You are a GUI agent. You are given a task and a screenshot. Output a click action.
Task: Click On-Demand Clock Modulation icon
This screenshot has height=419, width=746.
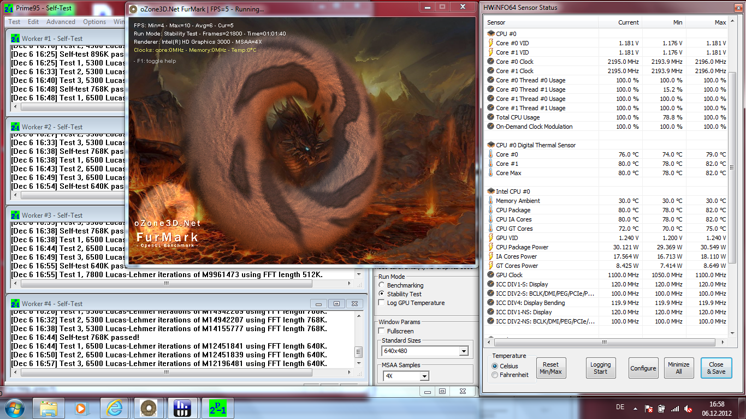pos(490,127)
